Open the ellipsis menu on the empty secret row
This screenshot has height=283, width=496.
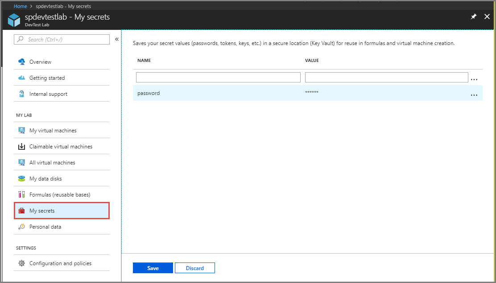[x=474, y=78]
